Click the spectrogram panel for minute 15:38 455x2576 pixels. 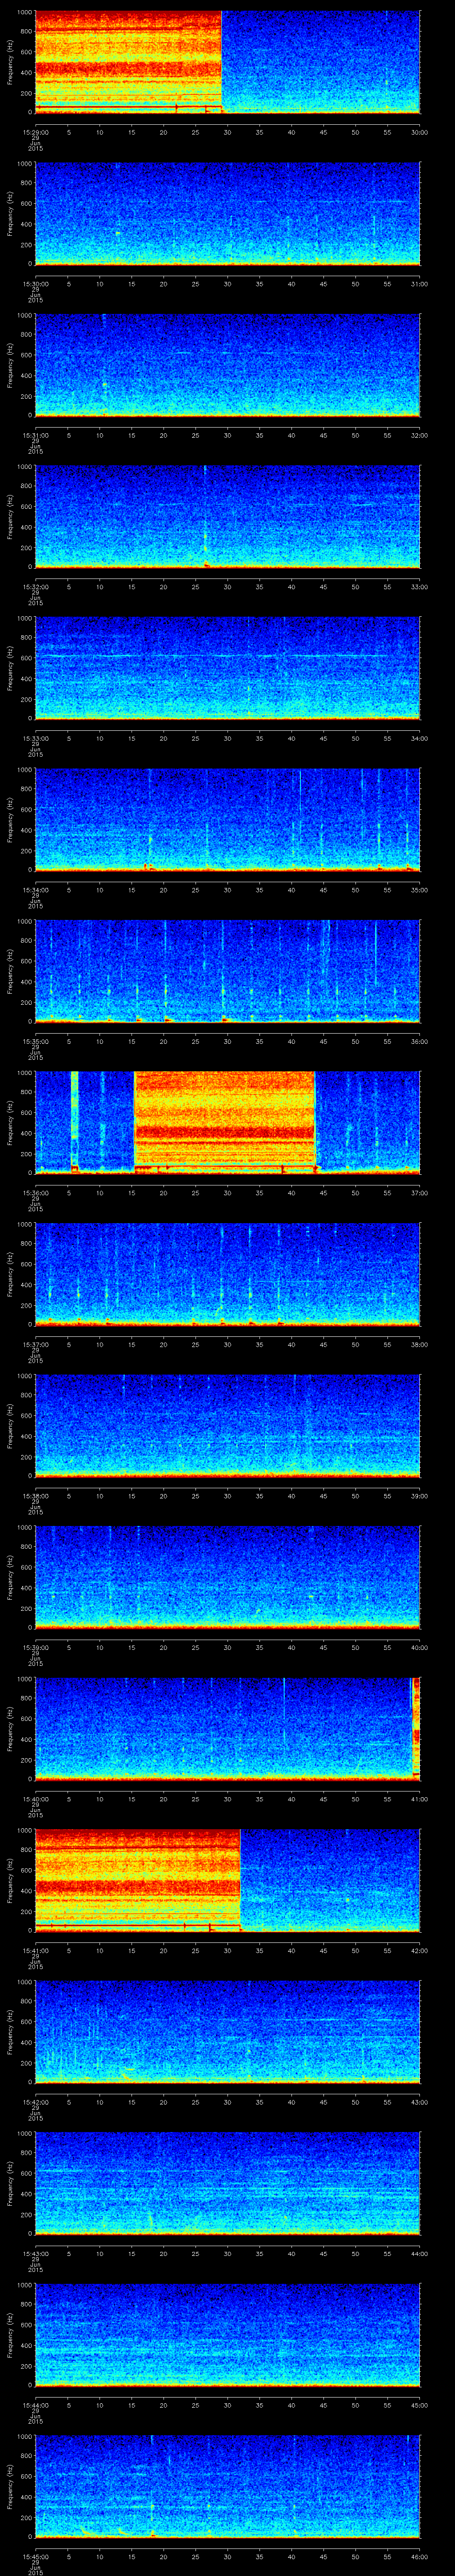tap(227, 1426)
